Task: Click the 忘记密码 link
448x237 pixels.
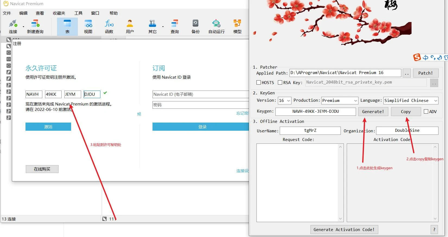Action: (x=242, y=113)
